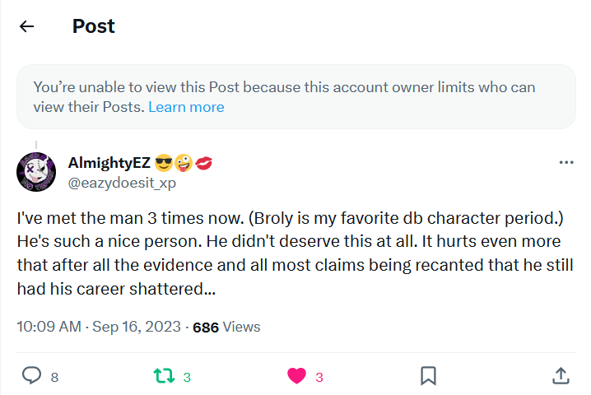Open the share upload icon
This screenshot has height=395, width=591.
point(560,376)
